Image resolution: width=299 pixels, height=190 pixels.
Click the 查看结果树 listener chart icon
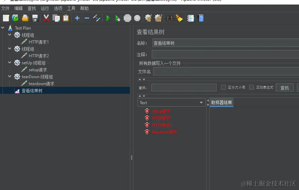(x=17, y=91)
